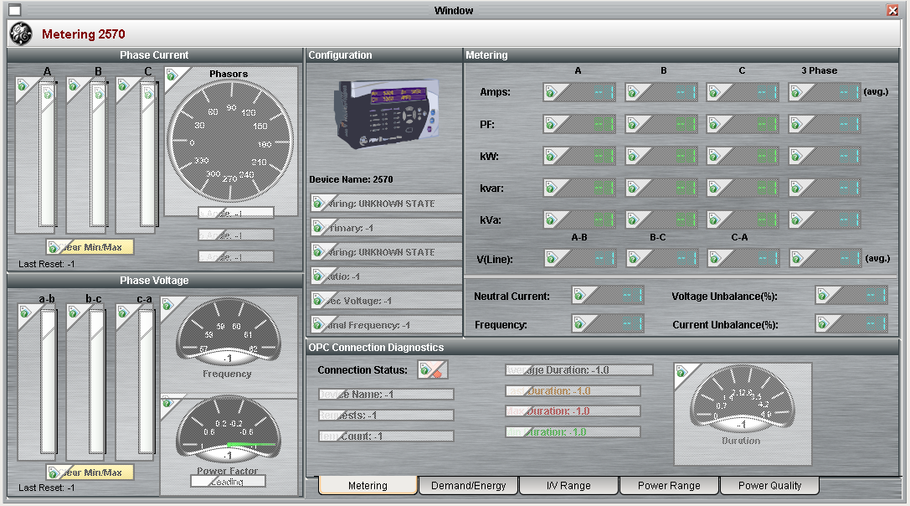Switch to the Demand/Energy tab
Screen dimensions: 910x506
[468, 486]
